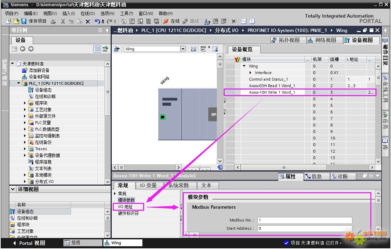Open the Wing device selector dropdown
Viewport: 391px width, 249px height.
pyautogui.click(x=183, y=49)
